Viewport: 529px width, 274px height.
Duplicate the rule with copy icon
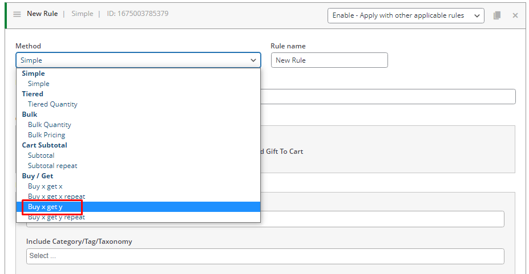497,15
